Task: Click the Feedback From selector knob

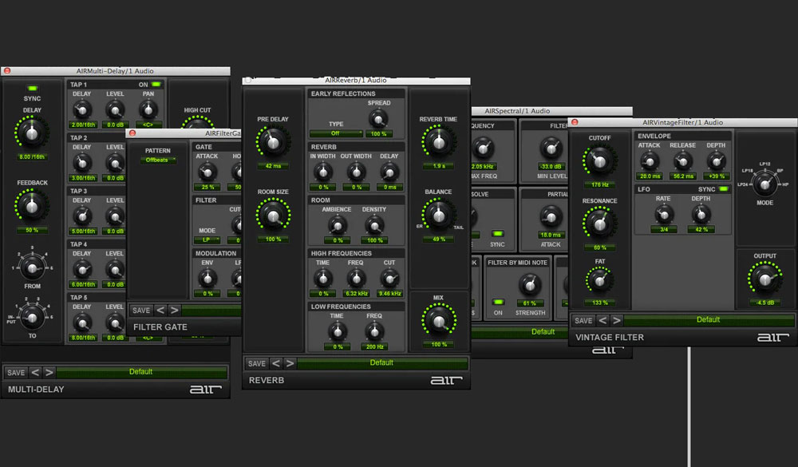Action: pos(32,267)
